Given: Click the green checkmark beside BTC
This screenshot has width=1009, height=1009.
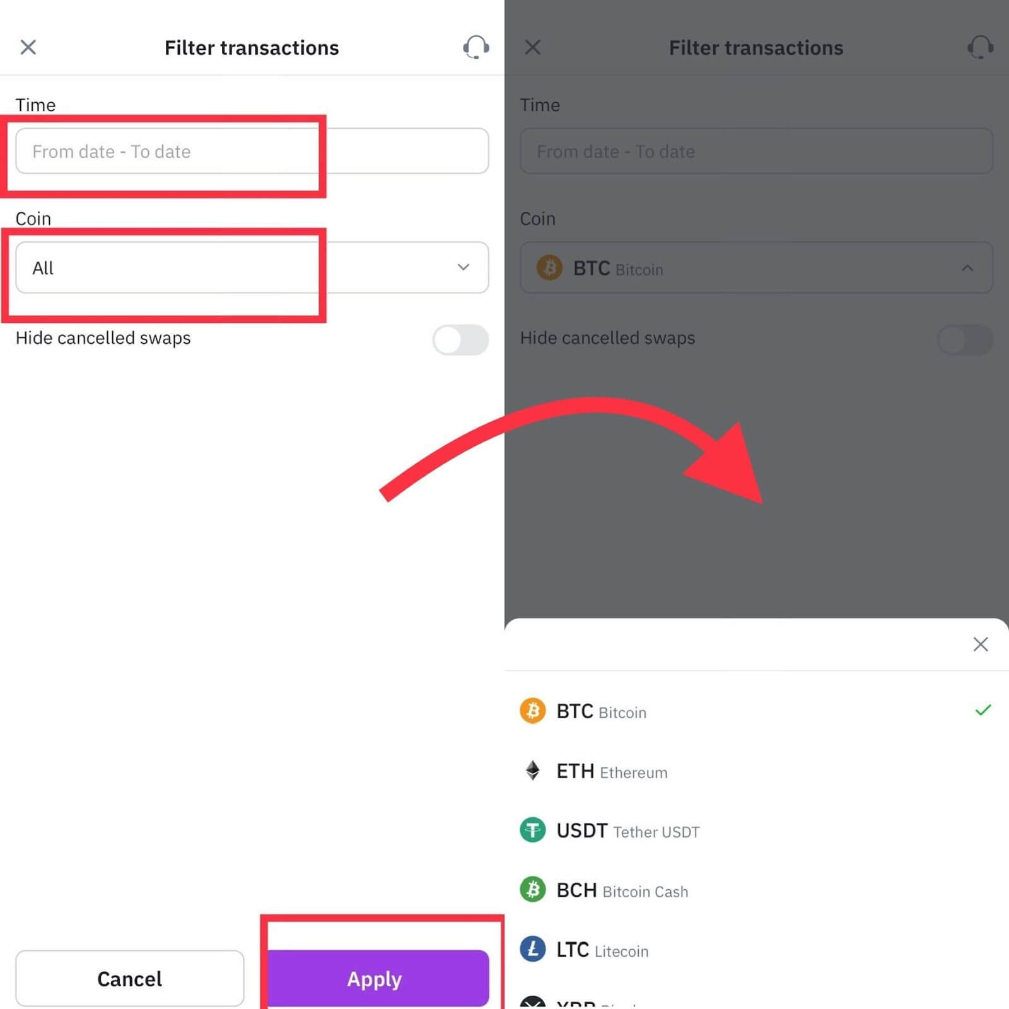Looking at the screenshot, I should click(983, 710).
